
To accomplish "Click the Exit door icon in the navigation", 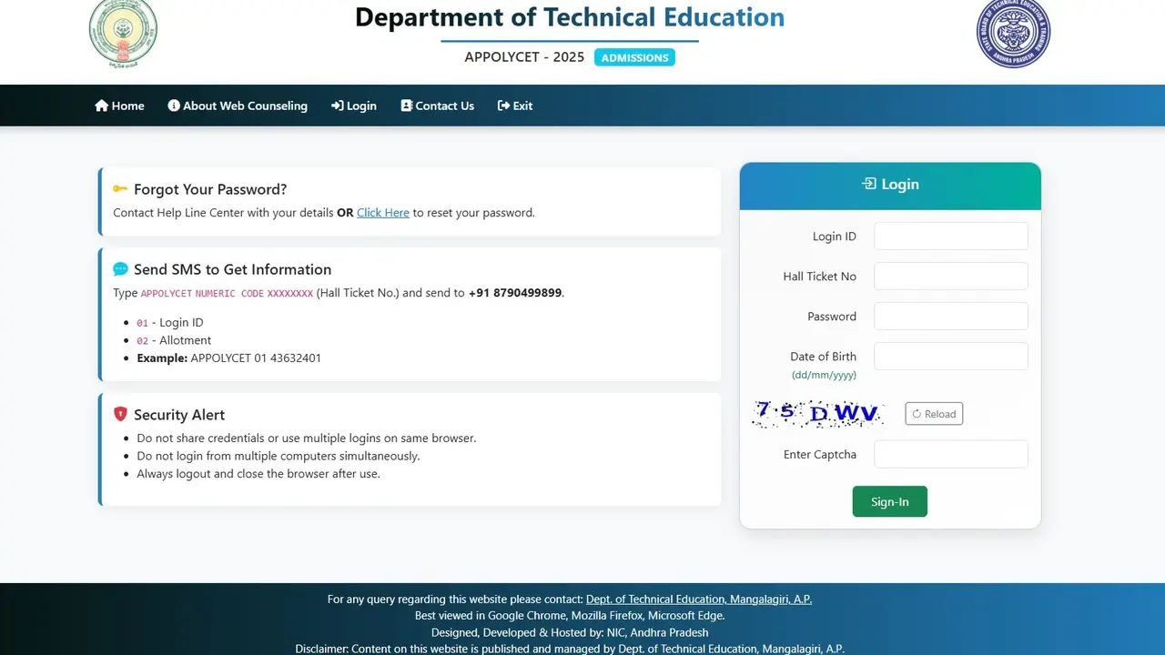I will 502,106.
